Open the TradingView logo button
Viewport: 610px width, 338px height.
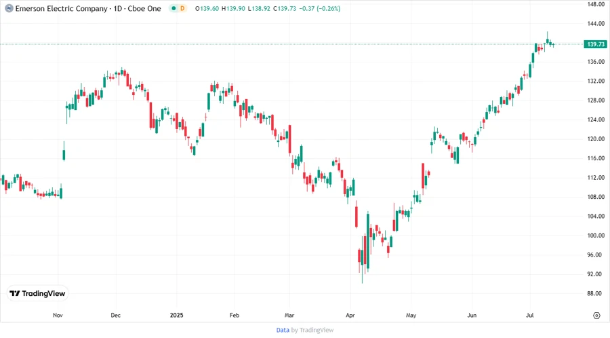point(38,293)
